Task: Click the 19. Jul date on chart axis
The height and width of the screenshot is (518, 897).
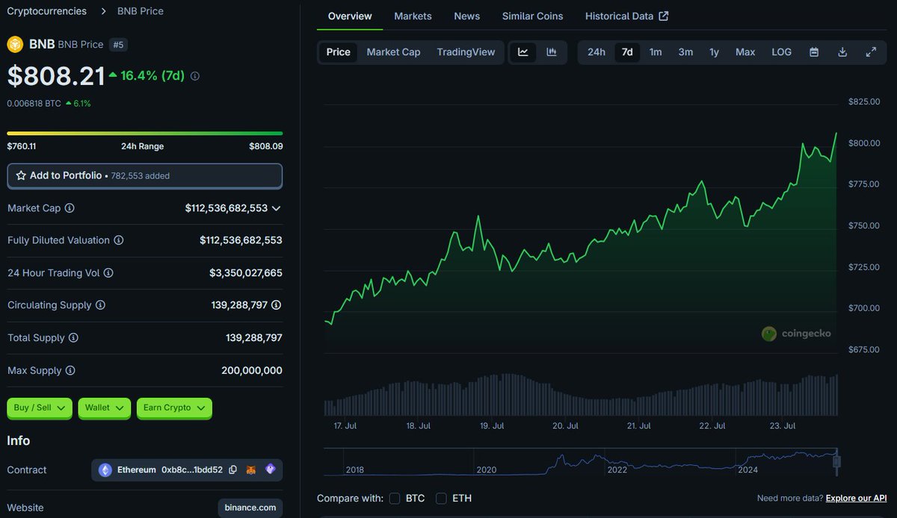Action: tap(491, 426)
